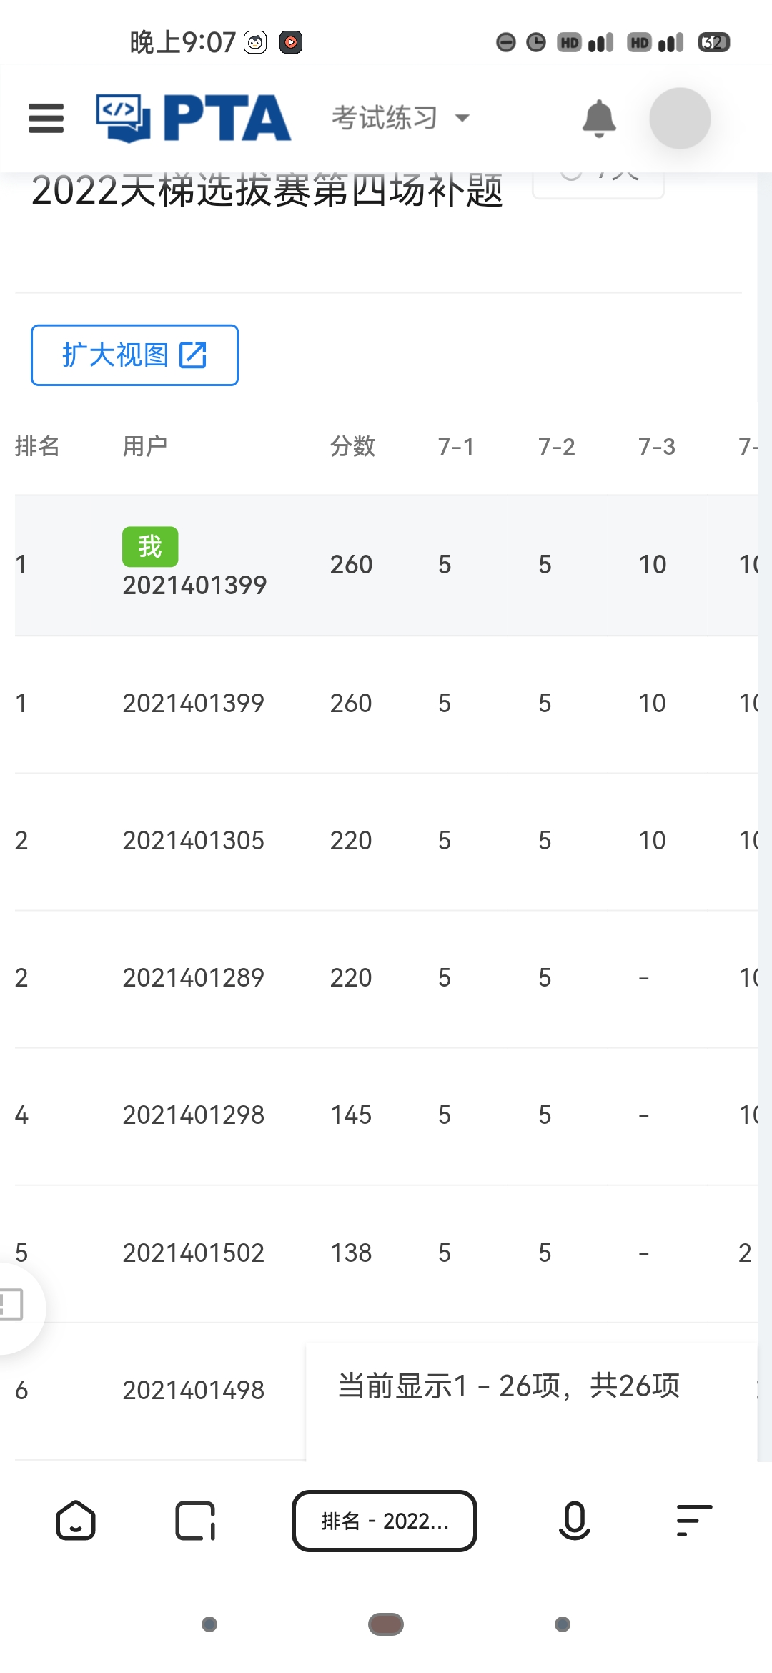
Task: Activate voice search microphone
Action: coord(574,1520)
